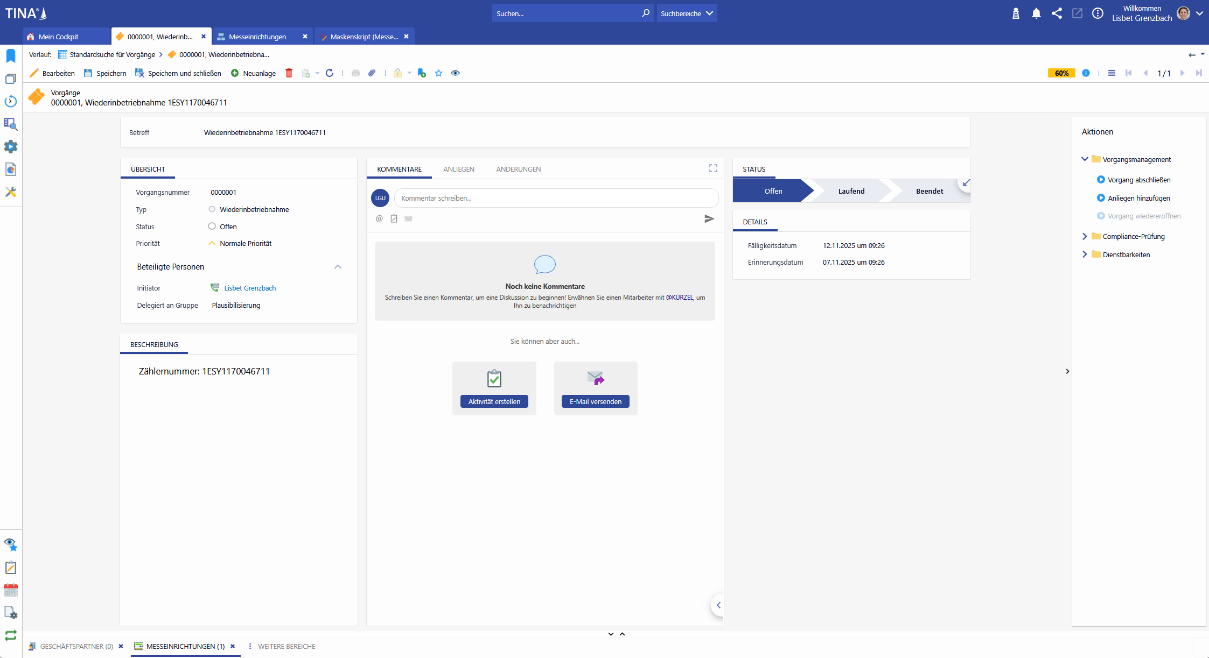Open the Suchbereiche dropdown
The image size is (1209, 658).
coord(687,13)
